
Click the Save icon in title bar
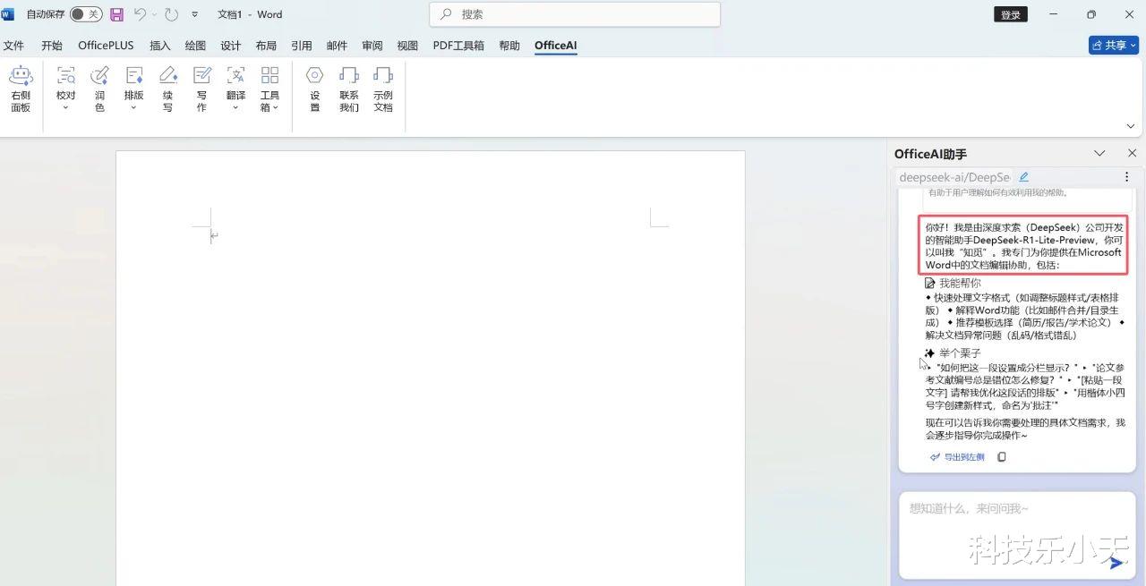pyautogui.click(x=116, y=14)
